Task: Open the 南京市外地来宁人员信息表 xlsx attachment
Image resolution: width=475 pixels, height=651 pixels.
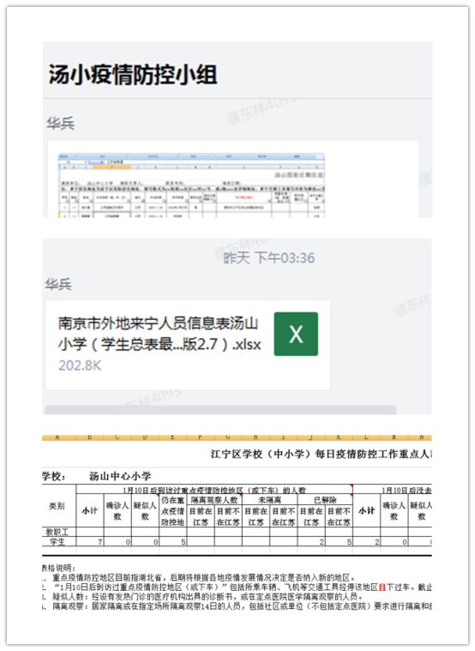Action: tap(188, 345)
